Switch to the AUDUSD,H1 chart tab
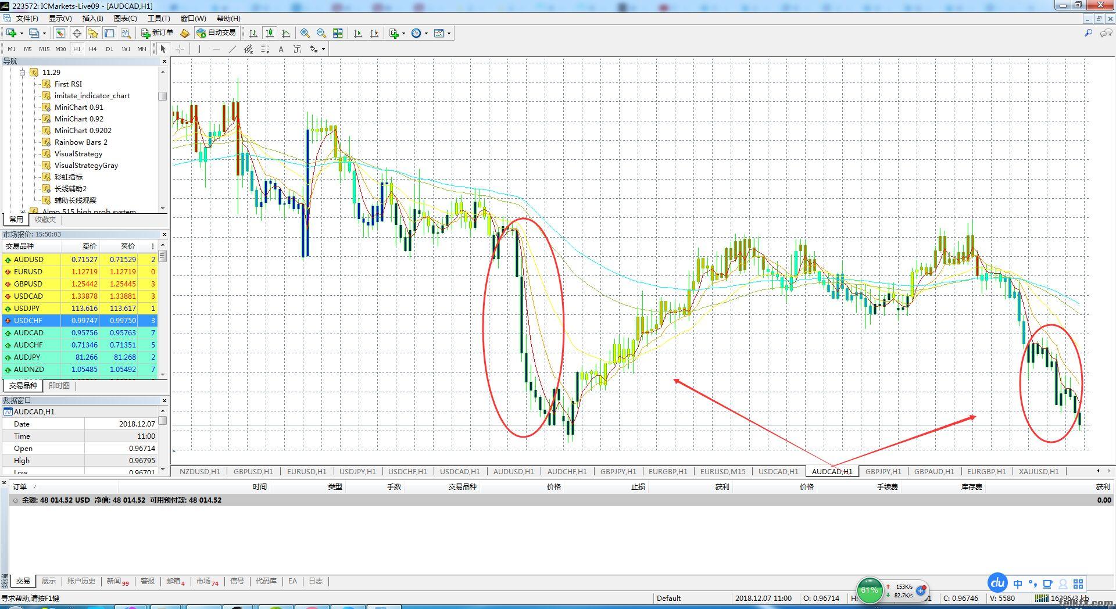Viewport: 1116px width, 609px height. coord(513,471)
